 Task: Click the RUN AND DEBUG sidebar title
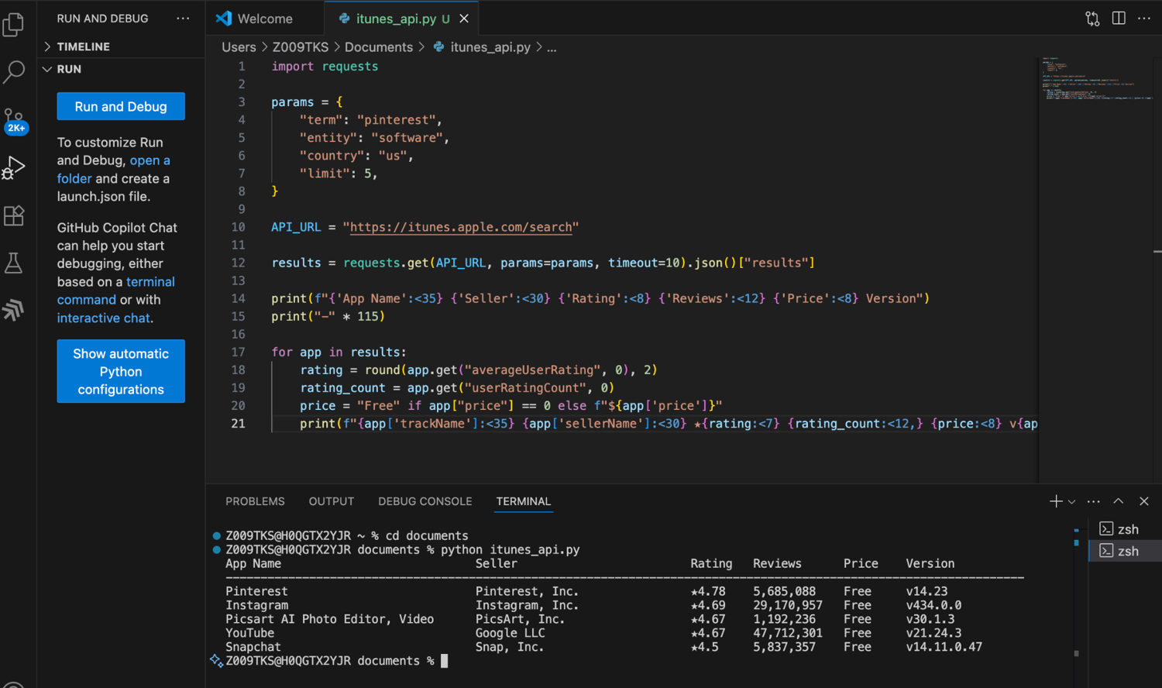[102, 19]
